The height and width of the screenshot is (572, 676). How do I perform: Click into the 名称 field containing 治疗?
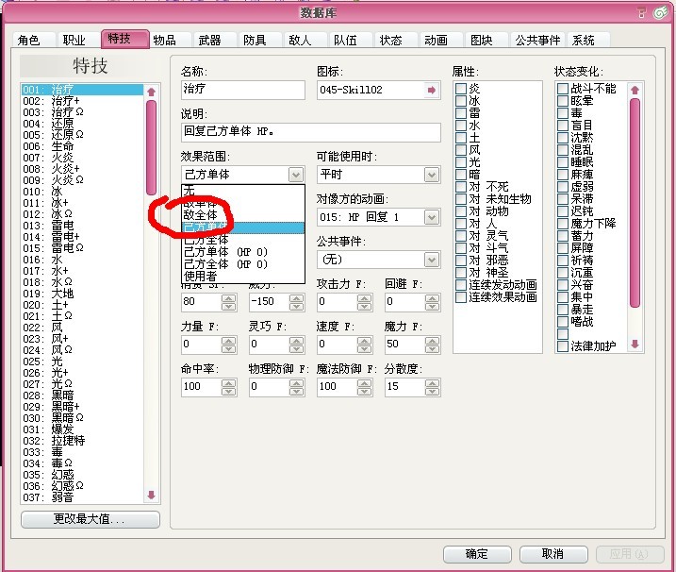point(243,90)
